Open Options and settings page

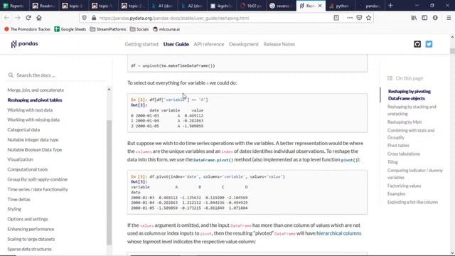[x=28, y=219]
